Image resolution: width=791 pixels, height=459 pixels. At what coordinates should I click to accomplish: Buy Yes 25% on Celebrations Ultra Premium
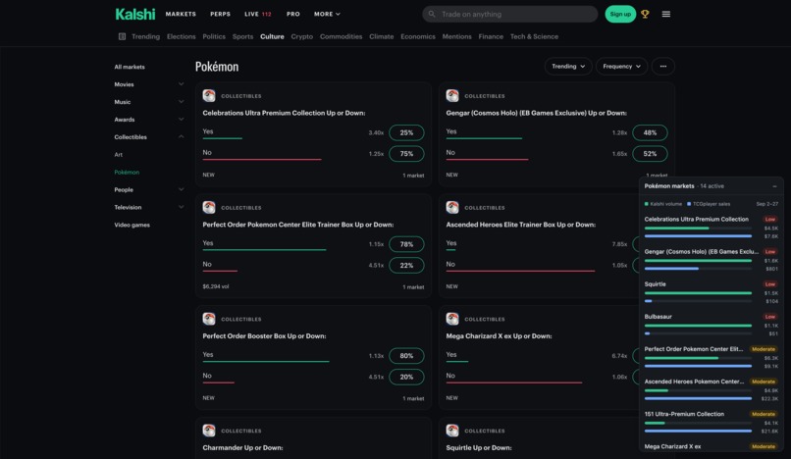click(x=406, y=132)
